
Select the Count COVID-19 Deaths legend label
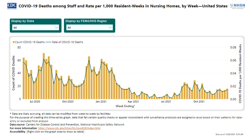pos(29,42)
